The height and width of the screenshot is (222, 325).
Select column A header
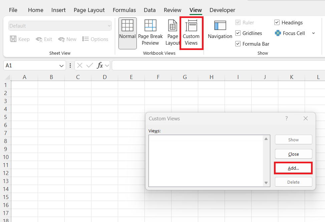point(24,77)
